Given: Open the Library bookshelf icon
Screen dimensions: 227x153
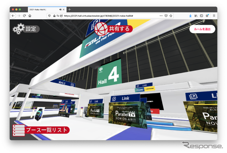Looking at the screenshot, I should (x=196, y=16).
